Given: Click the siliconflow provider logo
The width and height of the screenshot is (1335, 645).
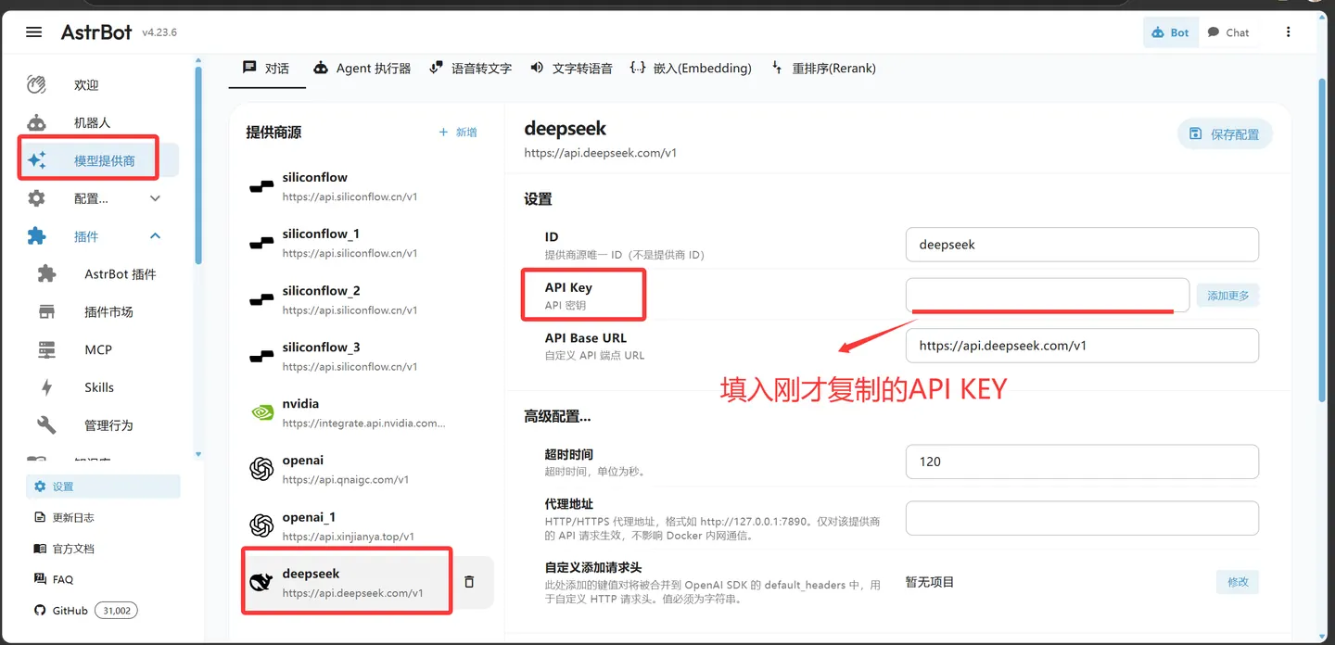Looking at the screenshot, I should pyautogui.click(x=261, y=186).
